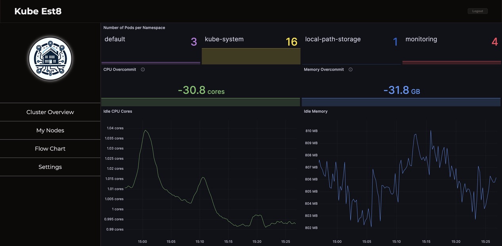The width and height of the screenshot is (502, 246).
Task: Select the default namespace pod panel
Action: [x=151, y=48]
